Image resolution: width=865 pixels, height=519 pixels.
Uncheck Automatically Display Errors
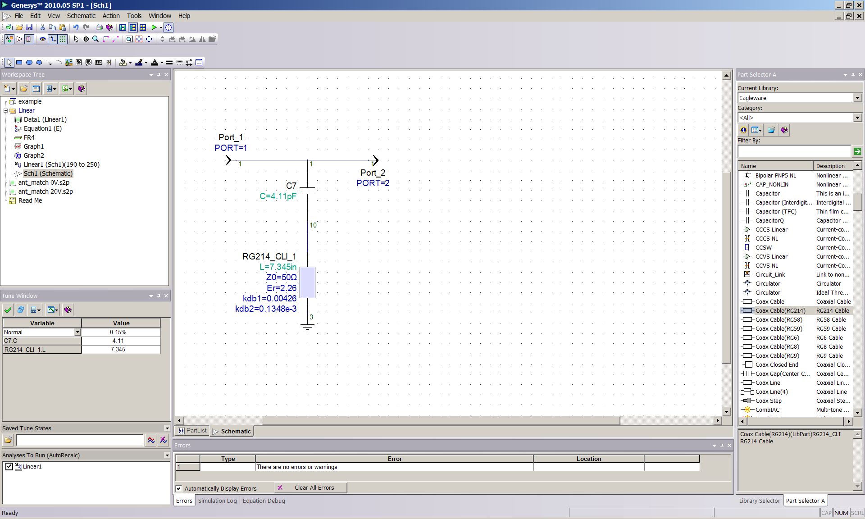pos(179,488)
